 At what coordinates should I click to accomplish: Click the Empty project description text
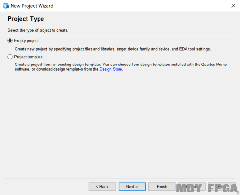tap(113, 49)
